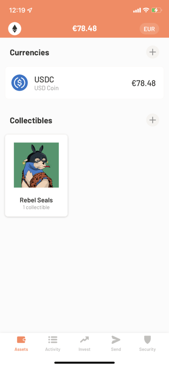This screenshot has width=169, height=367.
Task: Switch to the Invest tab
Action: tap(84, 343)
